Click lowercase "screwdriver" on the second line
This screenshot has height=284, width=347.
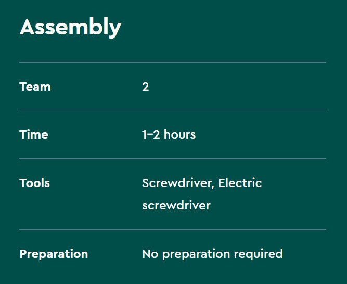pos(176,205)
